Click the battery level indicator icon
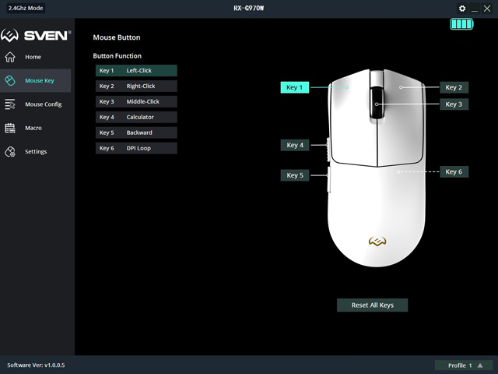Viewport: 498px width, 374px height. tap(461, 24)
